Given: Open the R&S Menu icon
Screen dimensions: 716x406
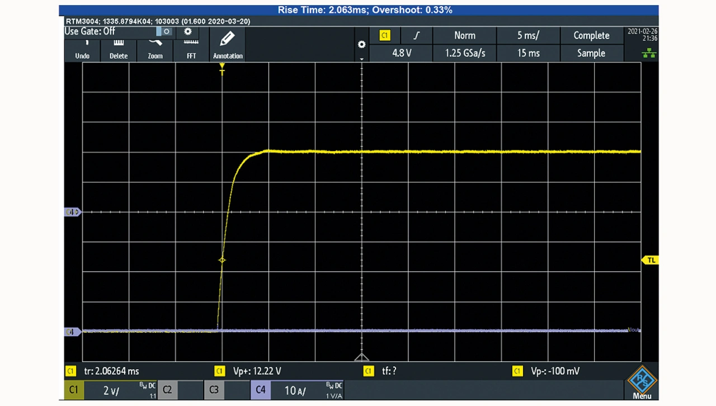Looking at the screenshot, I should (x=642, y=384).
